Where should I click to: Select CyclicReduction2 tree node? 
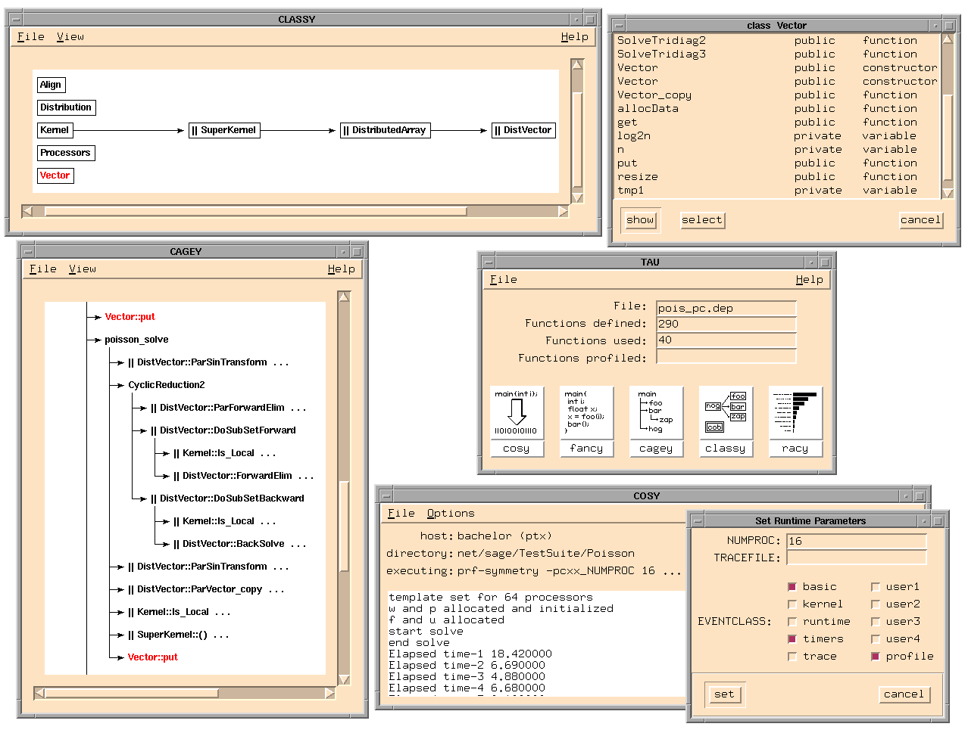point(167,385)
